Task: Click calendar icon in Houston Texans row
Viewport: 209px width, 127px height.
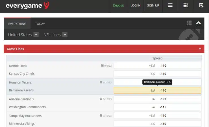Action: click(x=101, y=82)
